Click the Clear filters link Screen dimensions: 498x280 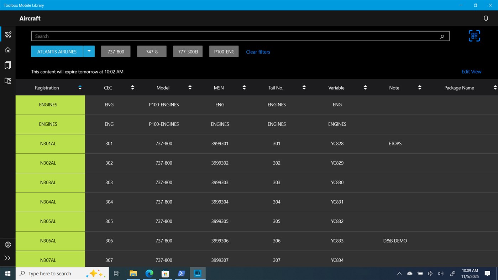(258, 52)
